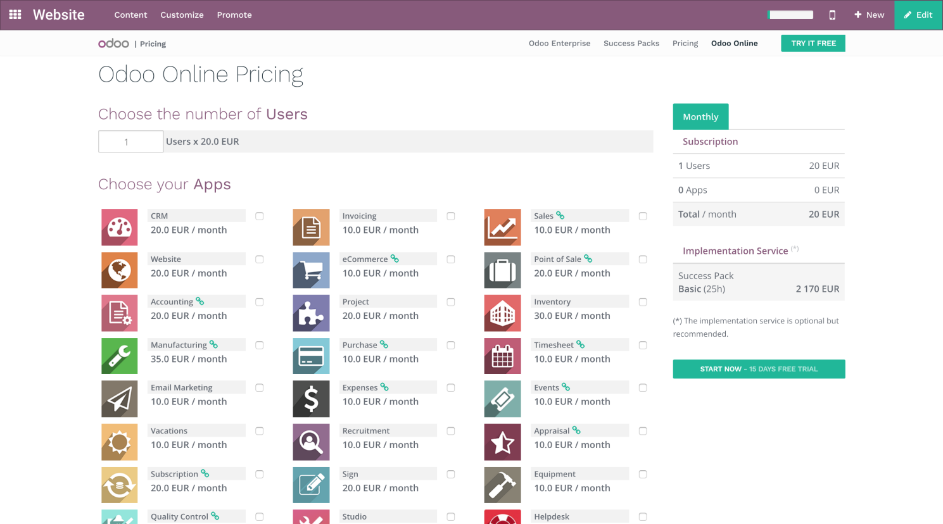Click the Purchase credit card icon
This screenshot has width=943, height=524.
(311, 356)
